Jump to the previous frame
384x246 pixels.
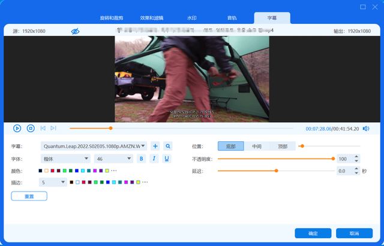coord(43,128)
